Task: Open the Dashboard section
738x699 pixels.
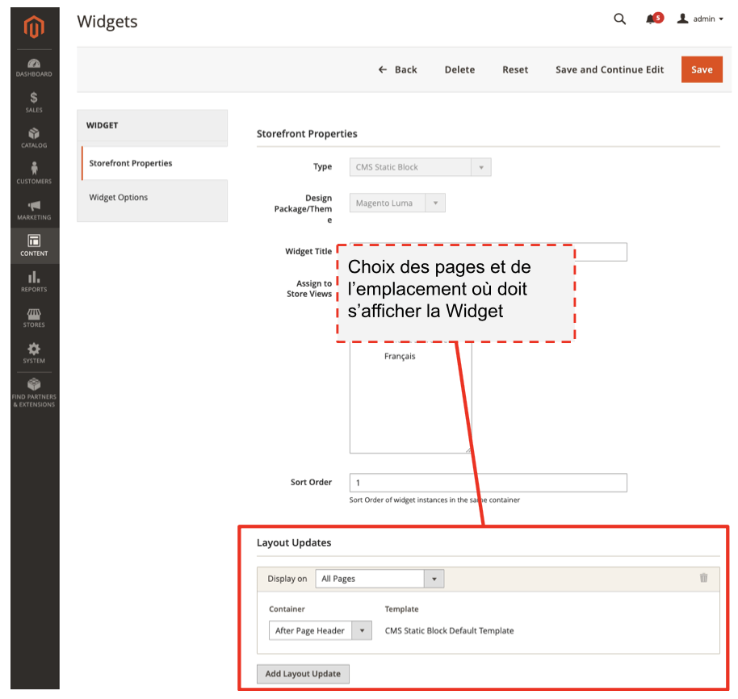Action: pos(35,68)
